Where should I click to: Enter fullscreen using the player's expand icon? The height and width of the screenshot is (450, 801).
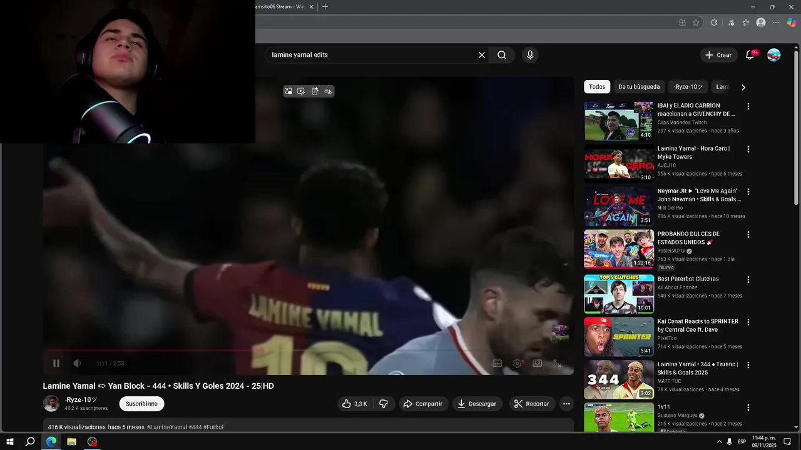point(557,363)
